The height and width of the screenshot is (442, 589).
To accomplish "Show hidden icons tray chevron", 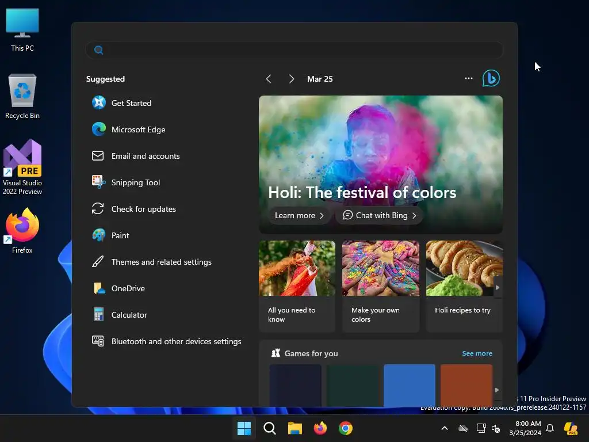I will [x=445, y=428].
